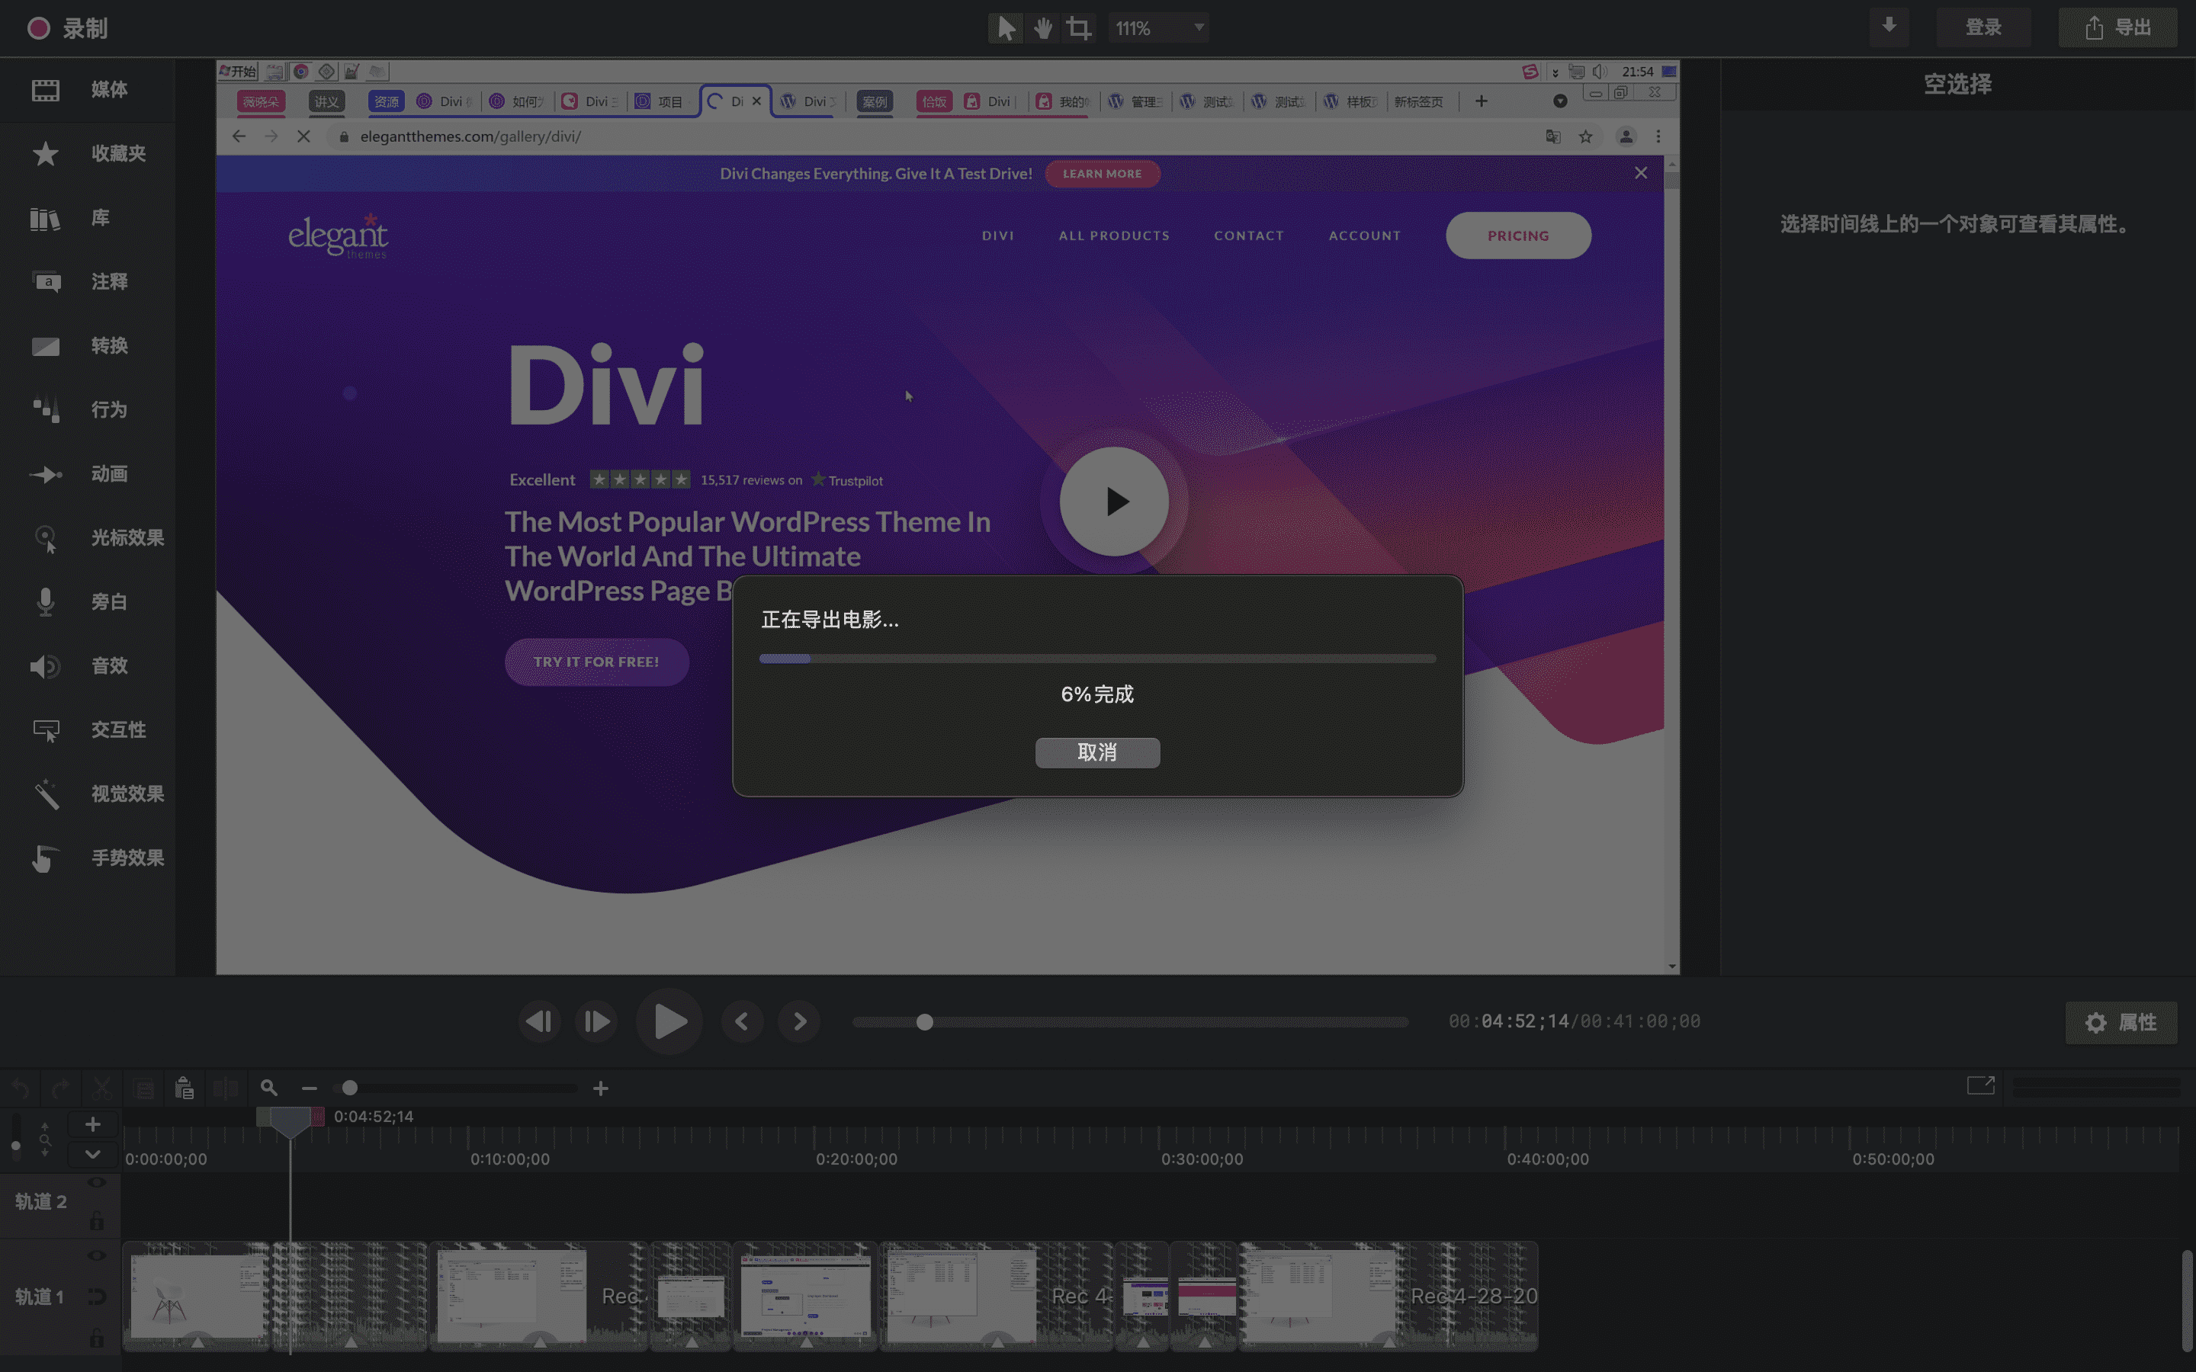Zoom out timeline with minus button
Screen dimensions: 2196x1372
[x=310, y=1088]
